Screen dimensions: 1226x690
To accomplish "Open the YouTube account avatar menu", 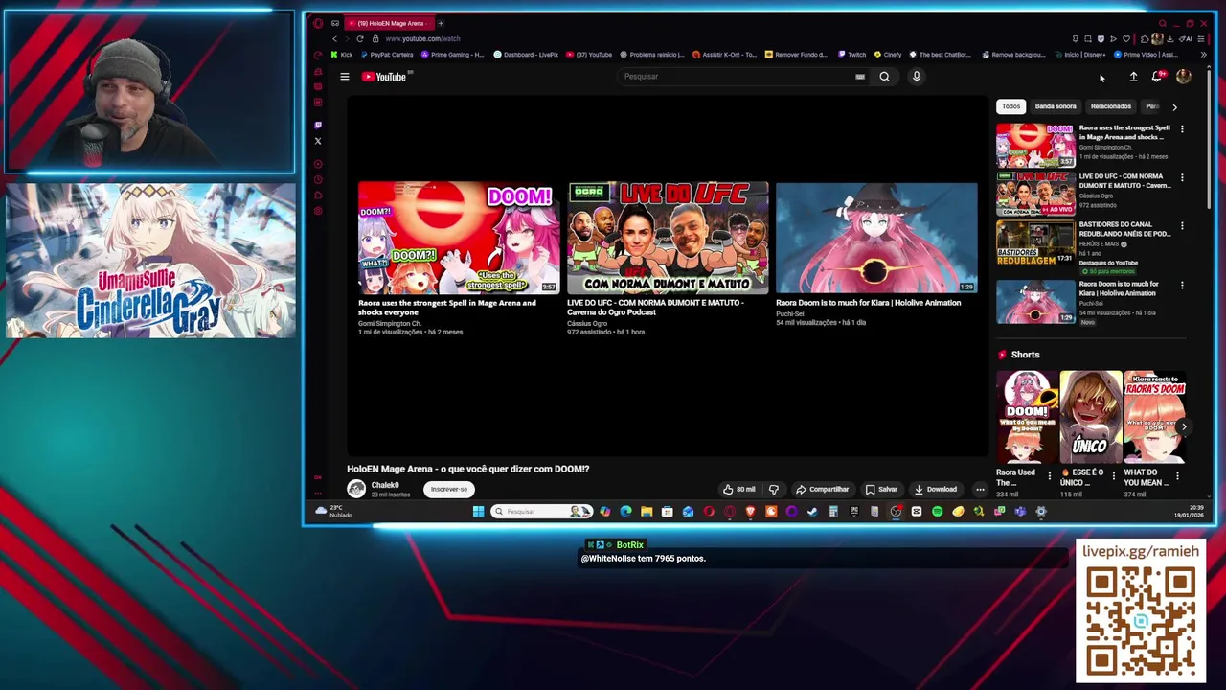I will [x=1183, y=77].
